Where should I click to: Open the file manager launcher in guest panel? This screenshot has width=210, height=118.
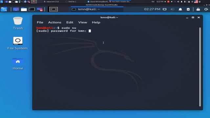(x=24, y=9)
